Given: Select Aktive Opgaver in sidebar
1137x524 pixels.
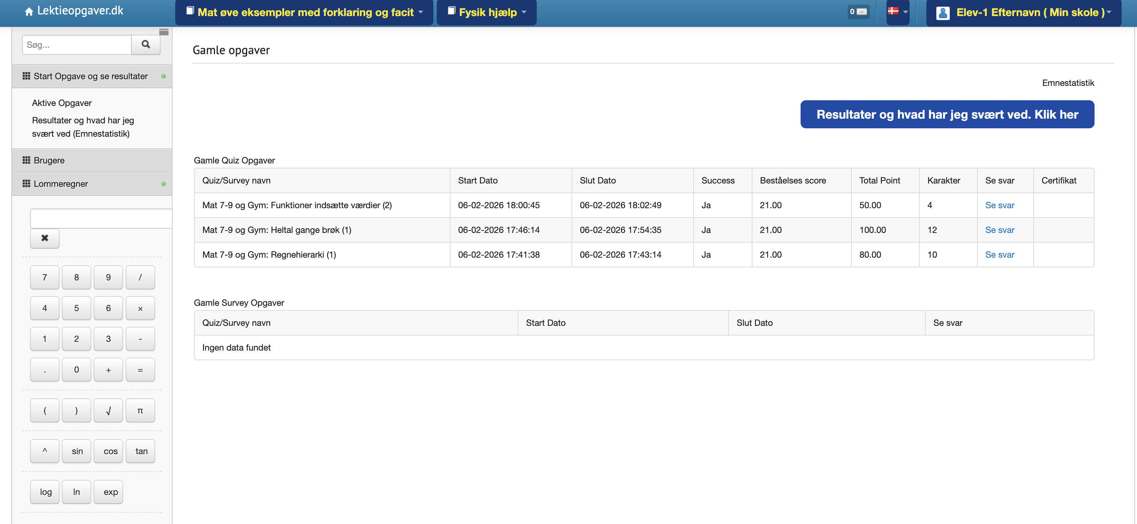Looking at the screenshot, I should pyautogui.click(x=62, y=103).
